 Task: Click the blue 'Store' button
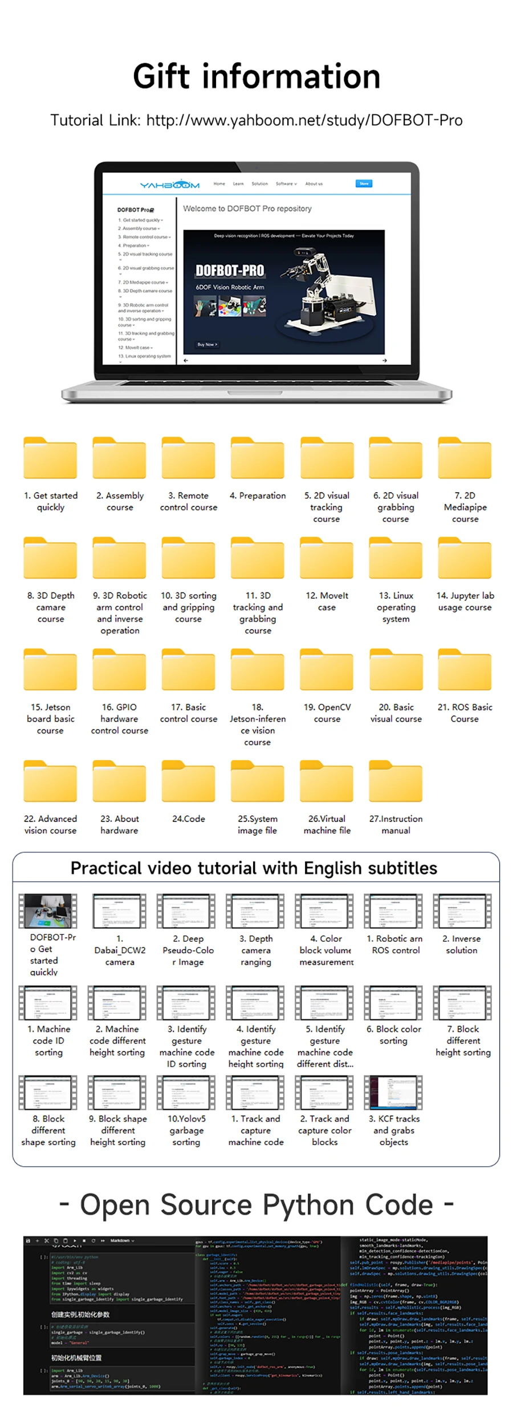coord(364,183)
